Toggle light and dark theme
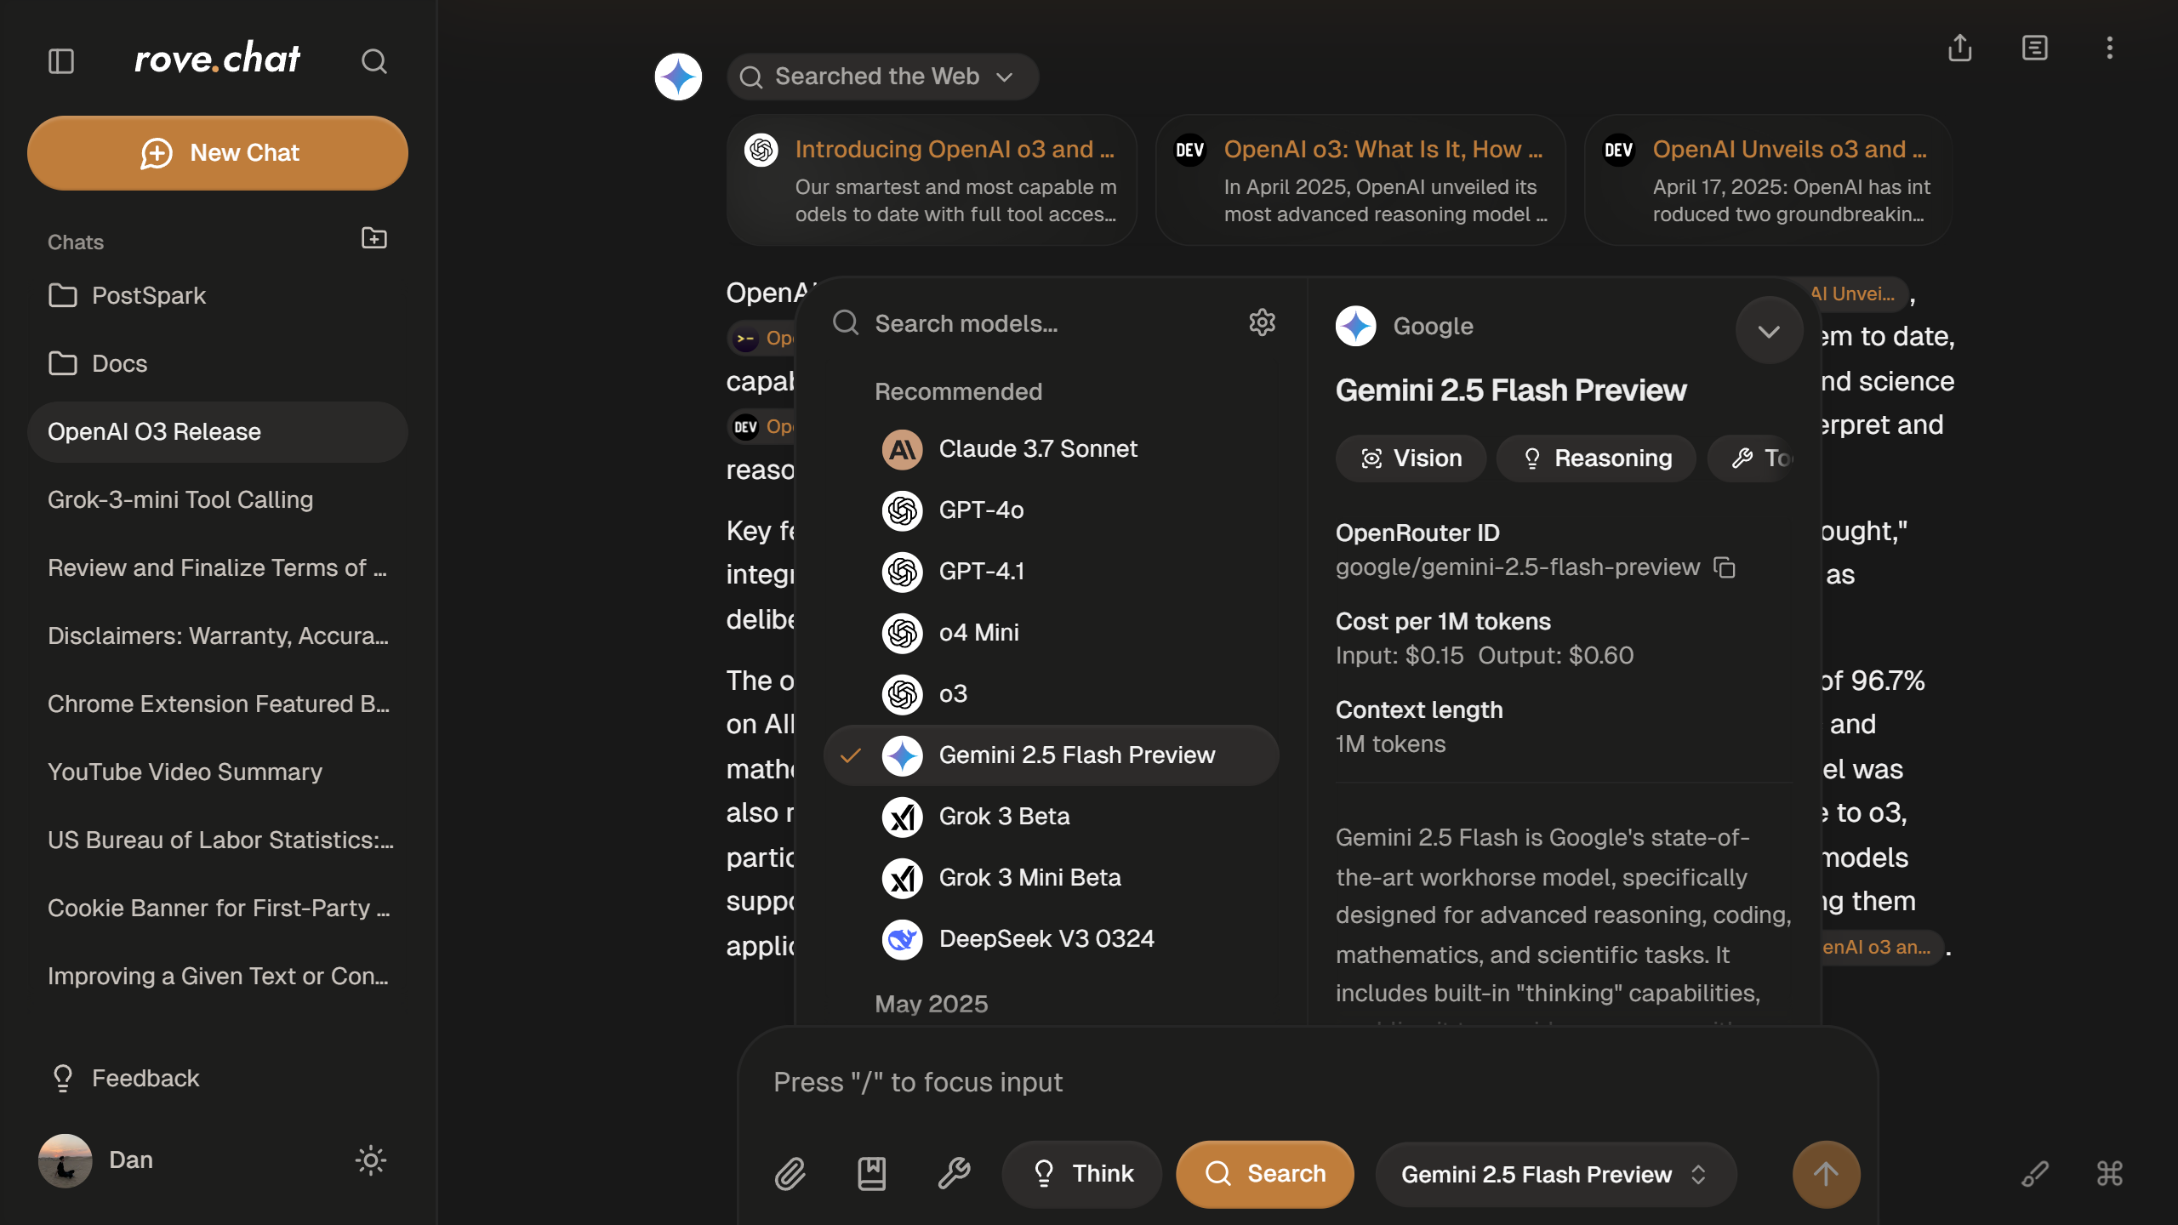The image size is (2178, 1225). click(x=370, y=1160)
